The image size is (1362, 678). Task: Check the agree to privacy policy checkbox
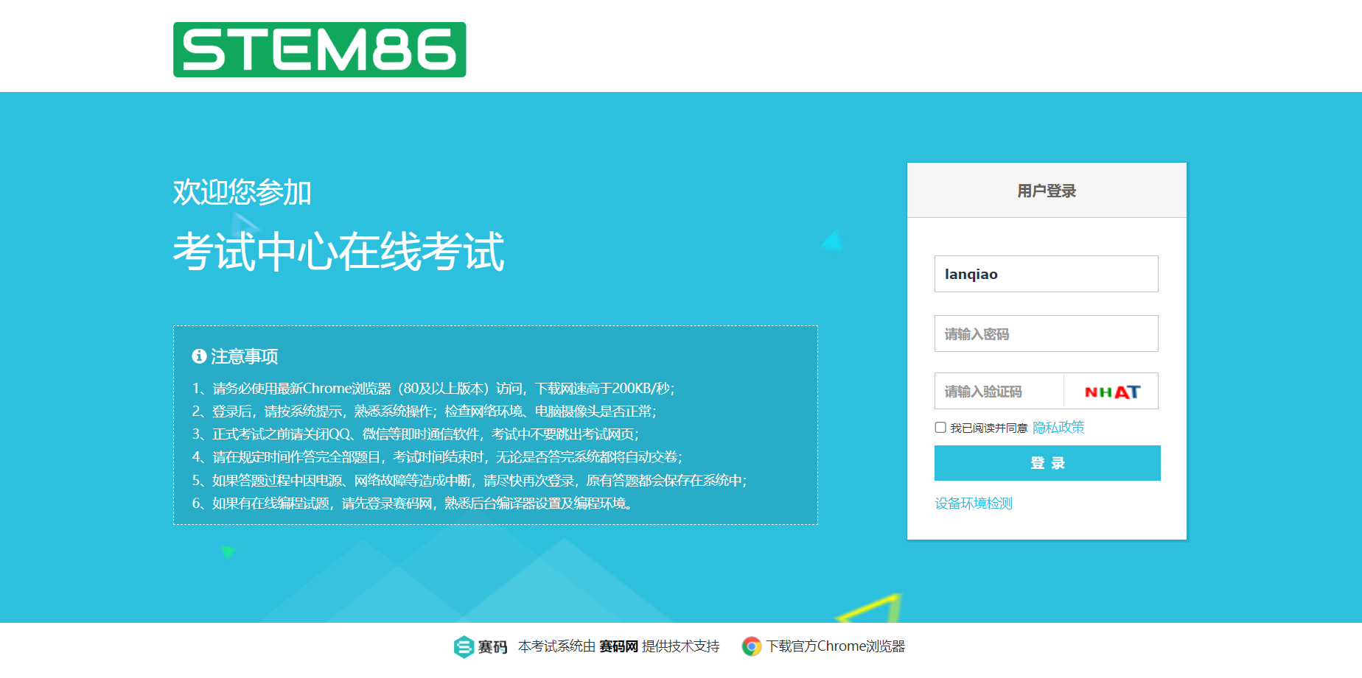pos(940,428)
